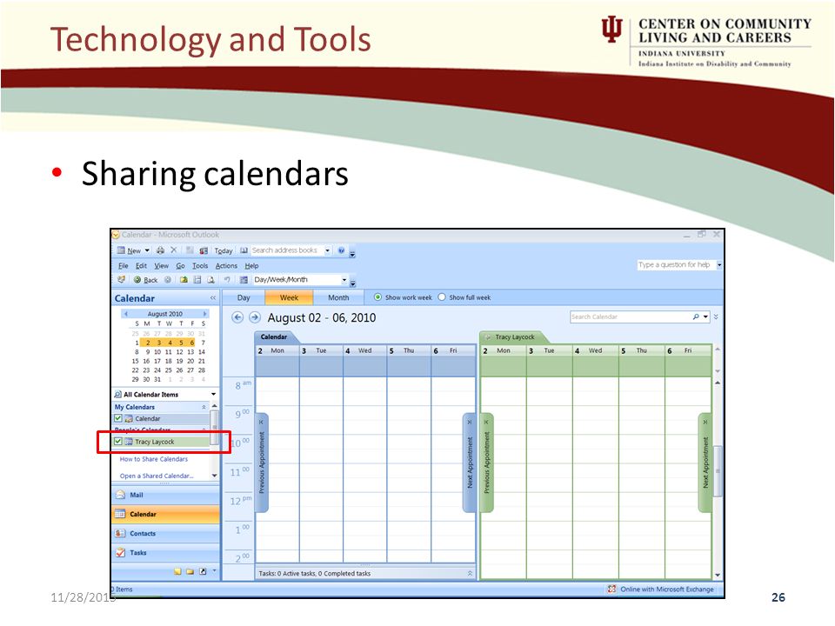Switch to the Week view tab
The image size is (835, 626).
[289, 297]
